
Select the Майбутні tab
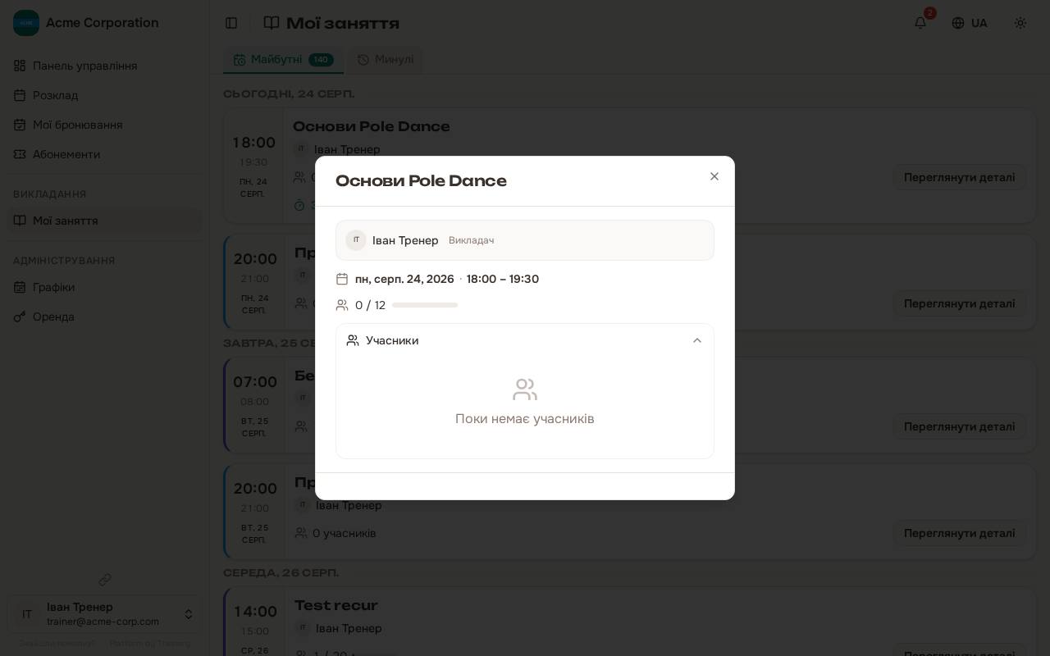point(284,59)
